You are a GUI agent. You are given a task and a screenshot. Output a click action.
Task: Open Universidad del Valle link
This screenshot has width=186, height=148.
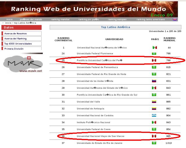[x=88, y=101]
